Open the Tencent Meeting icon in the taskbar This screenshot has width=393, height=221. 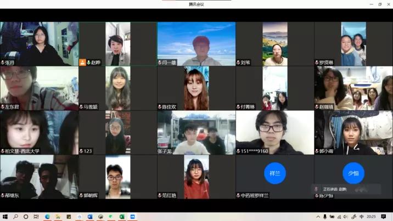[x=133, y=217]
